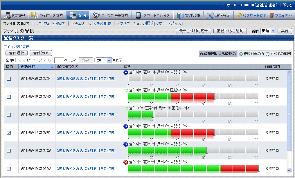Click the PC情報 icon in the navigation bar
The image size is (295, 178).
coord(7,15)
